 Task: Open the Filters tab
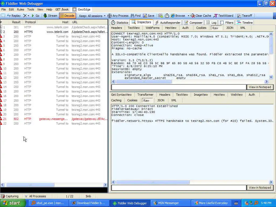[227, 23]
